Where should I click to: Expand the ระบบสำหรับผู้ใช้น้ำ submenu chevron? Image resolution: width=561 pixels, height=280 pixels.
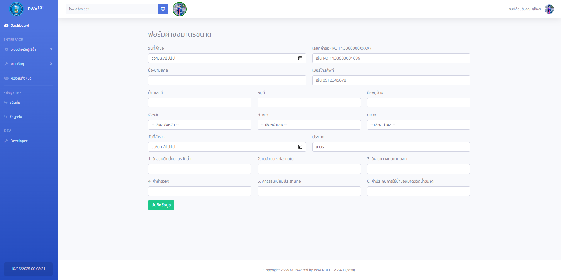pyautogui.click(x=51, y=49)
